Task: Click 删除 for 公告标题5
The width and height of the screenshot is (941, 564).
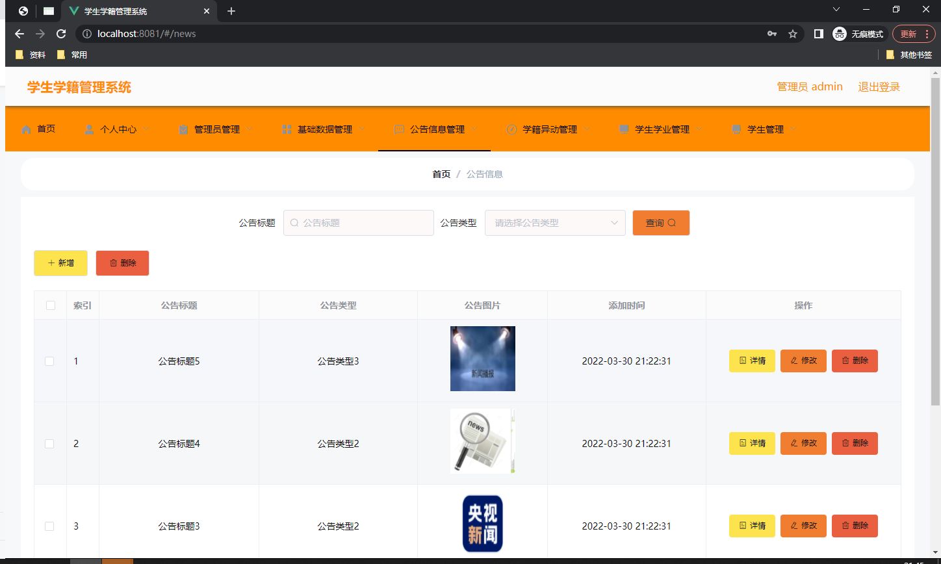Action: 855,361
